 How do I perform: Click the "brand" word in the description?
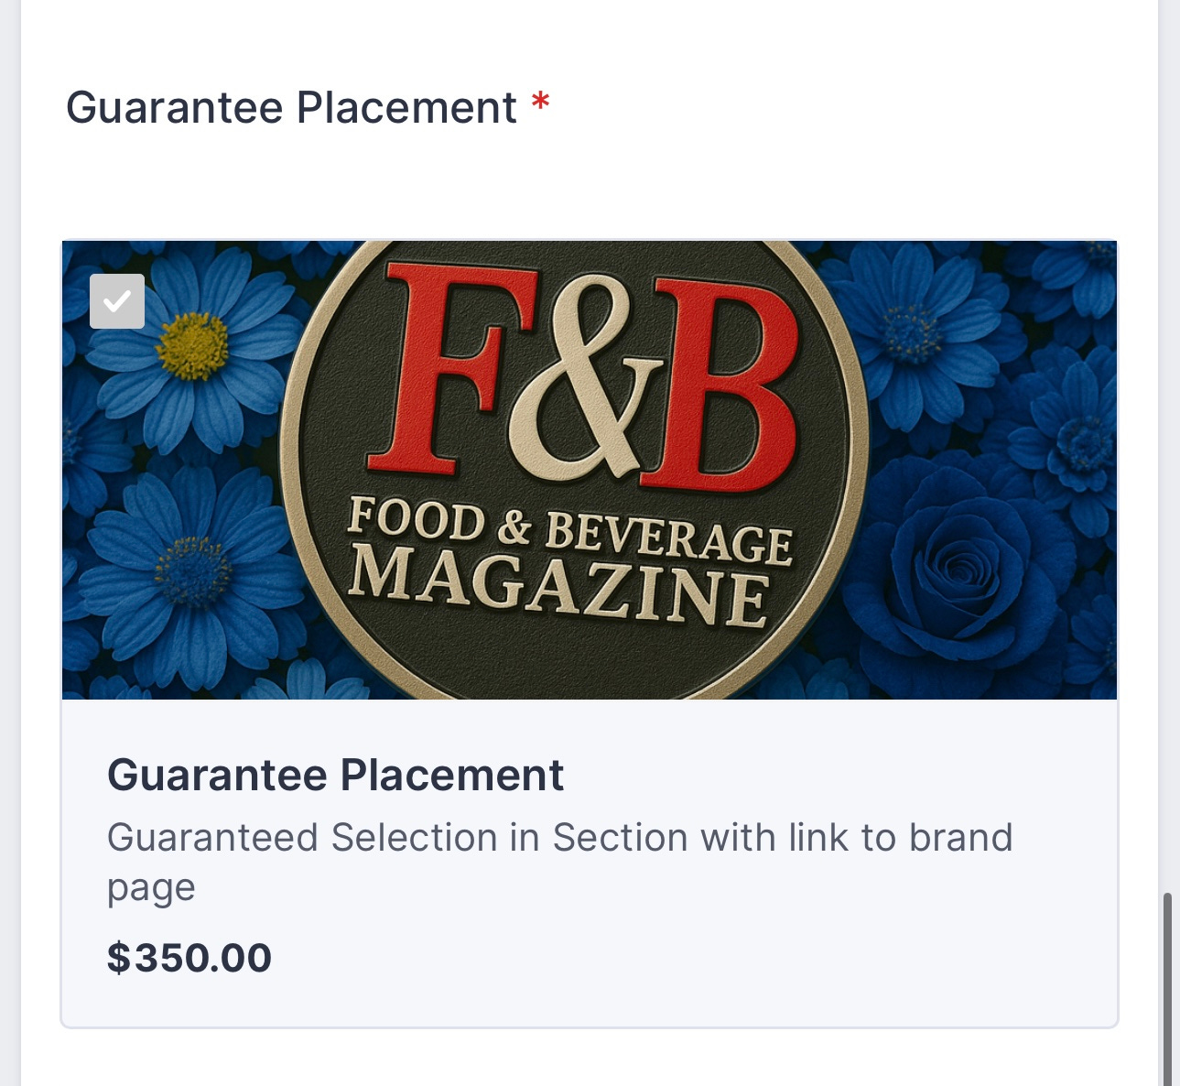(960, 838)
